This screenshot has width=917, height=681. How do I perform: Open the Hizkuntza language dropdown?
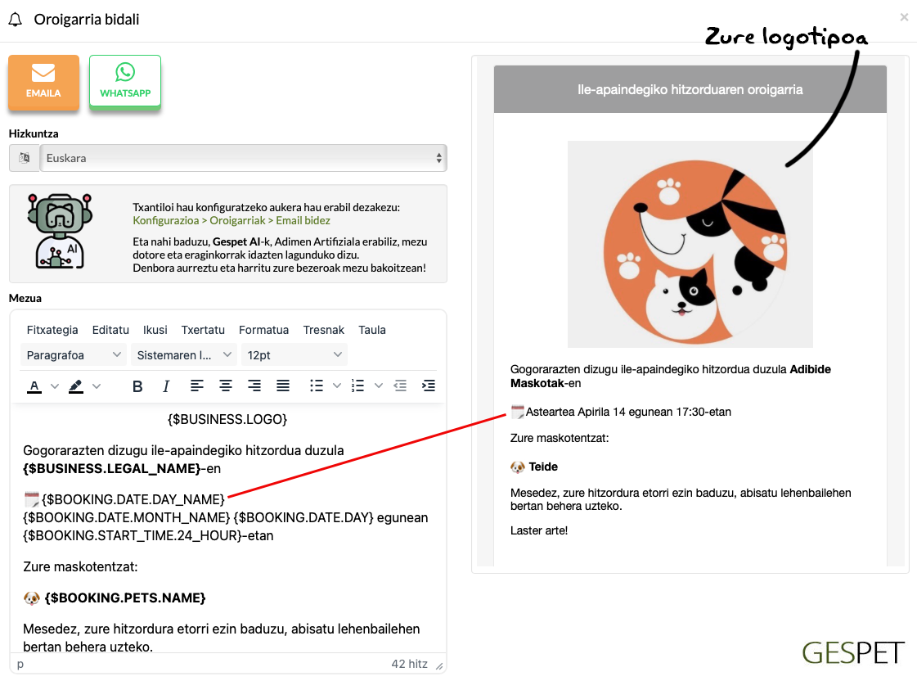[x=243, y=158]
